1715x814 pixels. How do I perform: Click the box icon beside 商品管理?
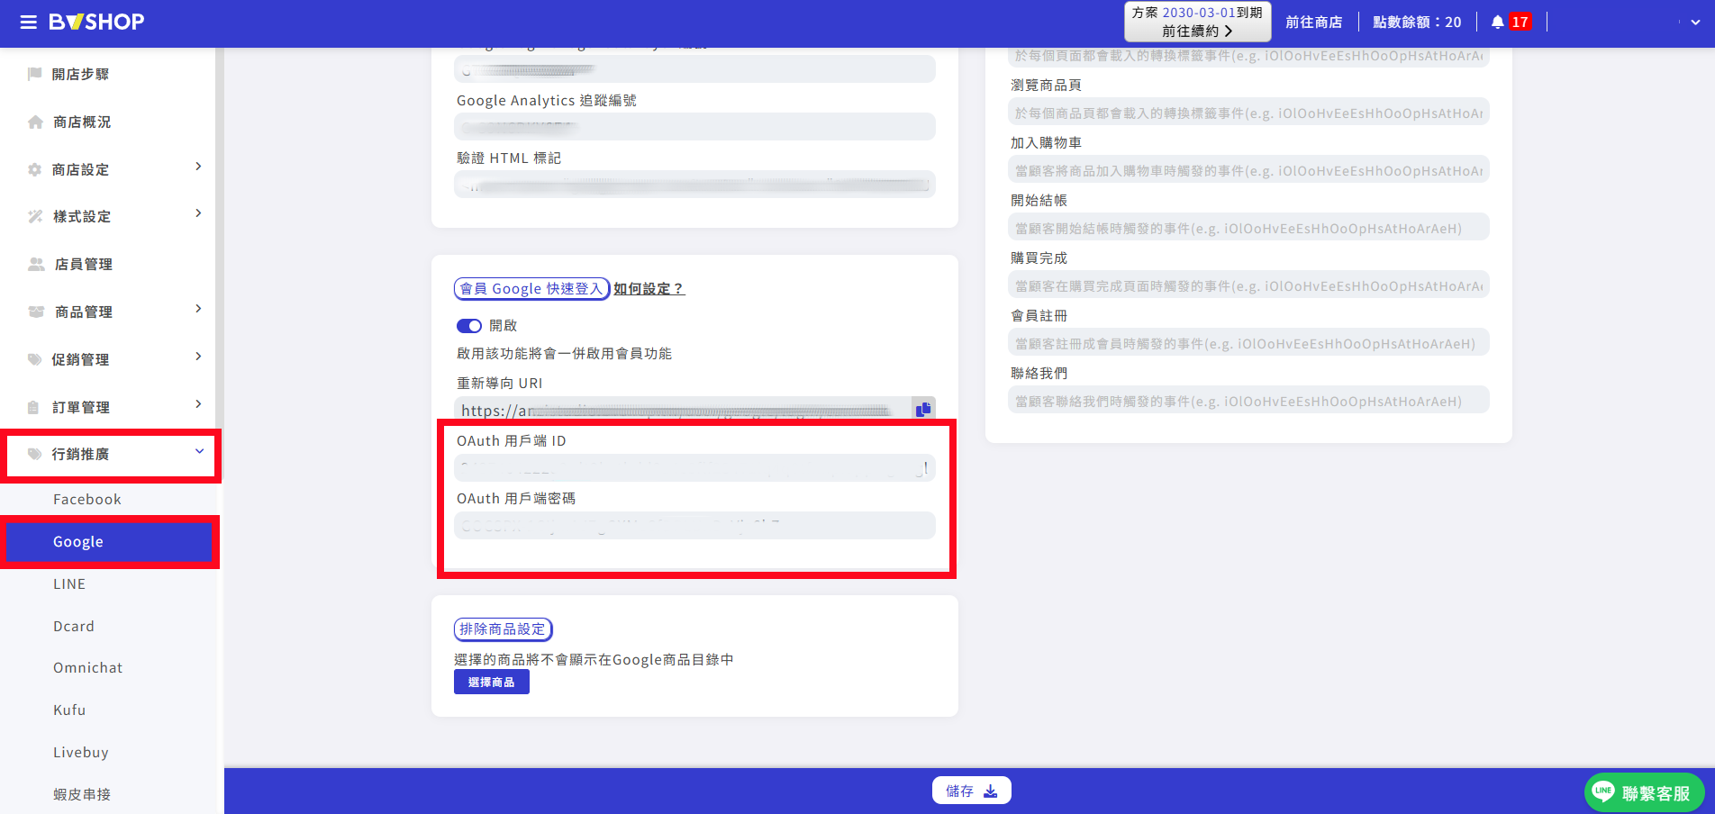coord(36,312)
